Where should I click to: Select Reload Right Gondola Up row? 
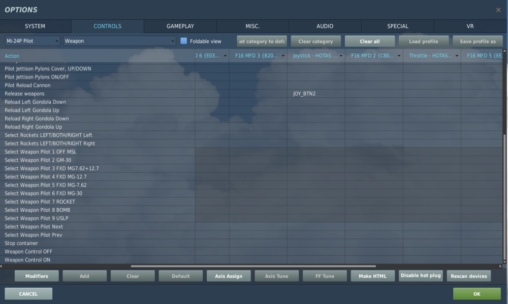[97, 127]
